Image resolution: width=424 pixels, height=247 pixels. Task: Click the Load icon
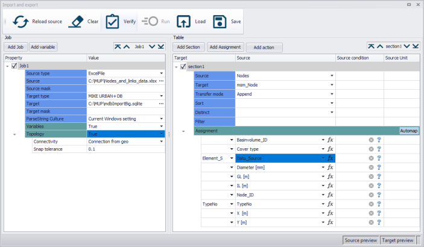pyautogui.click(x=183, y=22)
